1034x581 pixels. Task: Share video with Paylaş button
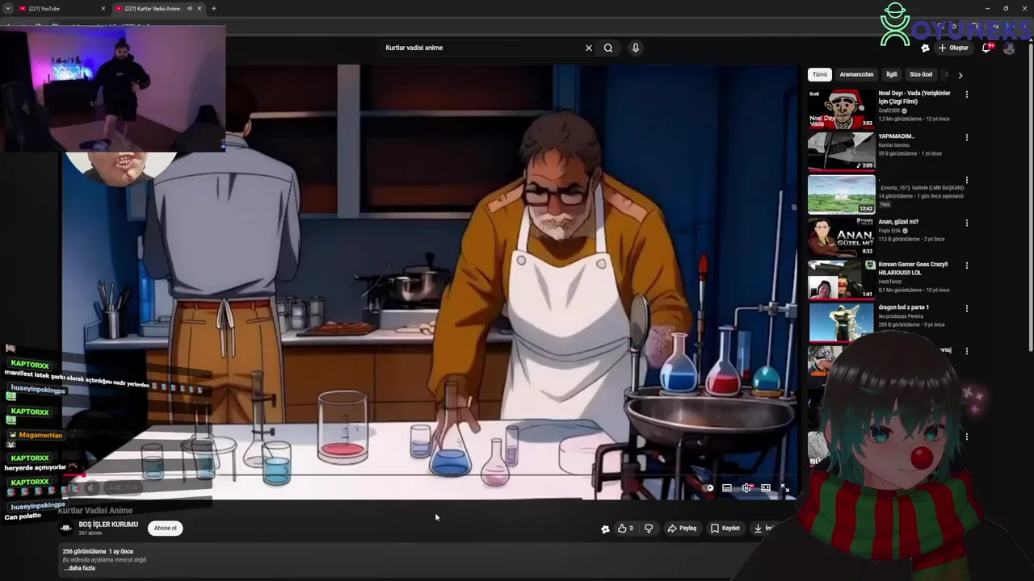tap(682, 529)
